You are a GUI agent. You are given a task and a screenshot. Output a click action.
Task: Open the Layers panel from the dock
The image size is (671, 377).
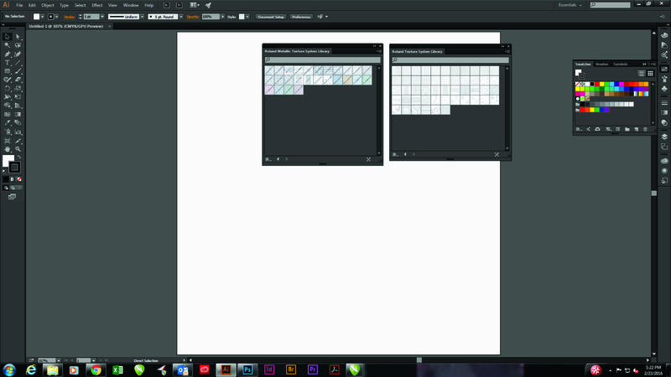[x=664, y=137]
